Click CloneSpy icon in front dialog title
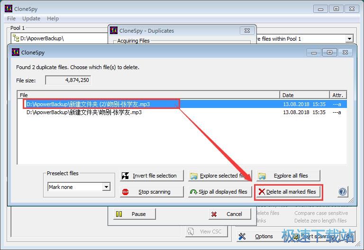The image size is (364, 250). click(x=16, y=52)
